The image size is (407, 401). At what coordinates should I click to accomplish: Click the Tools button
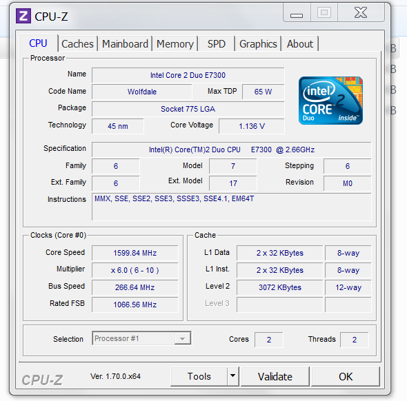[199, 376]
